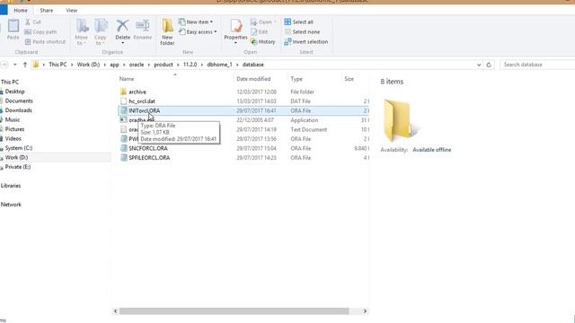
Task: Switch to the Share ribbon tab
Action: [x=46, y=10]
